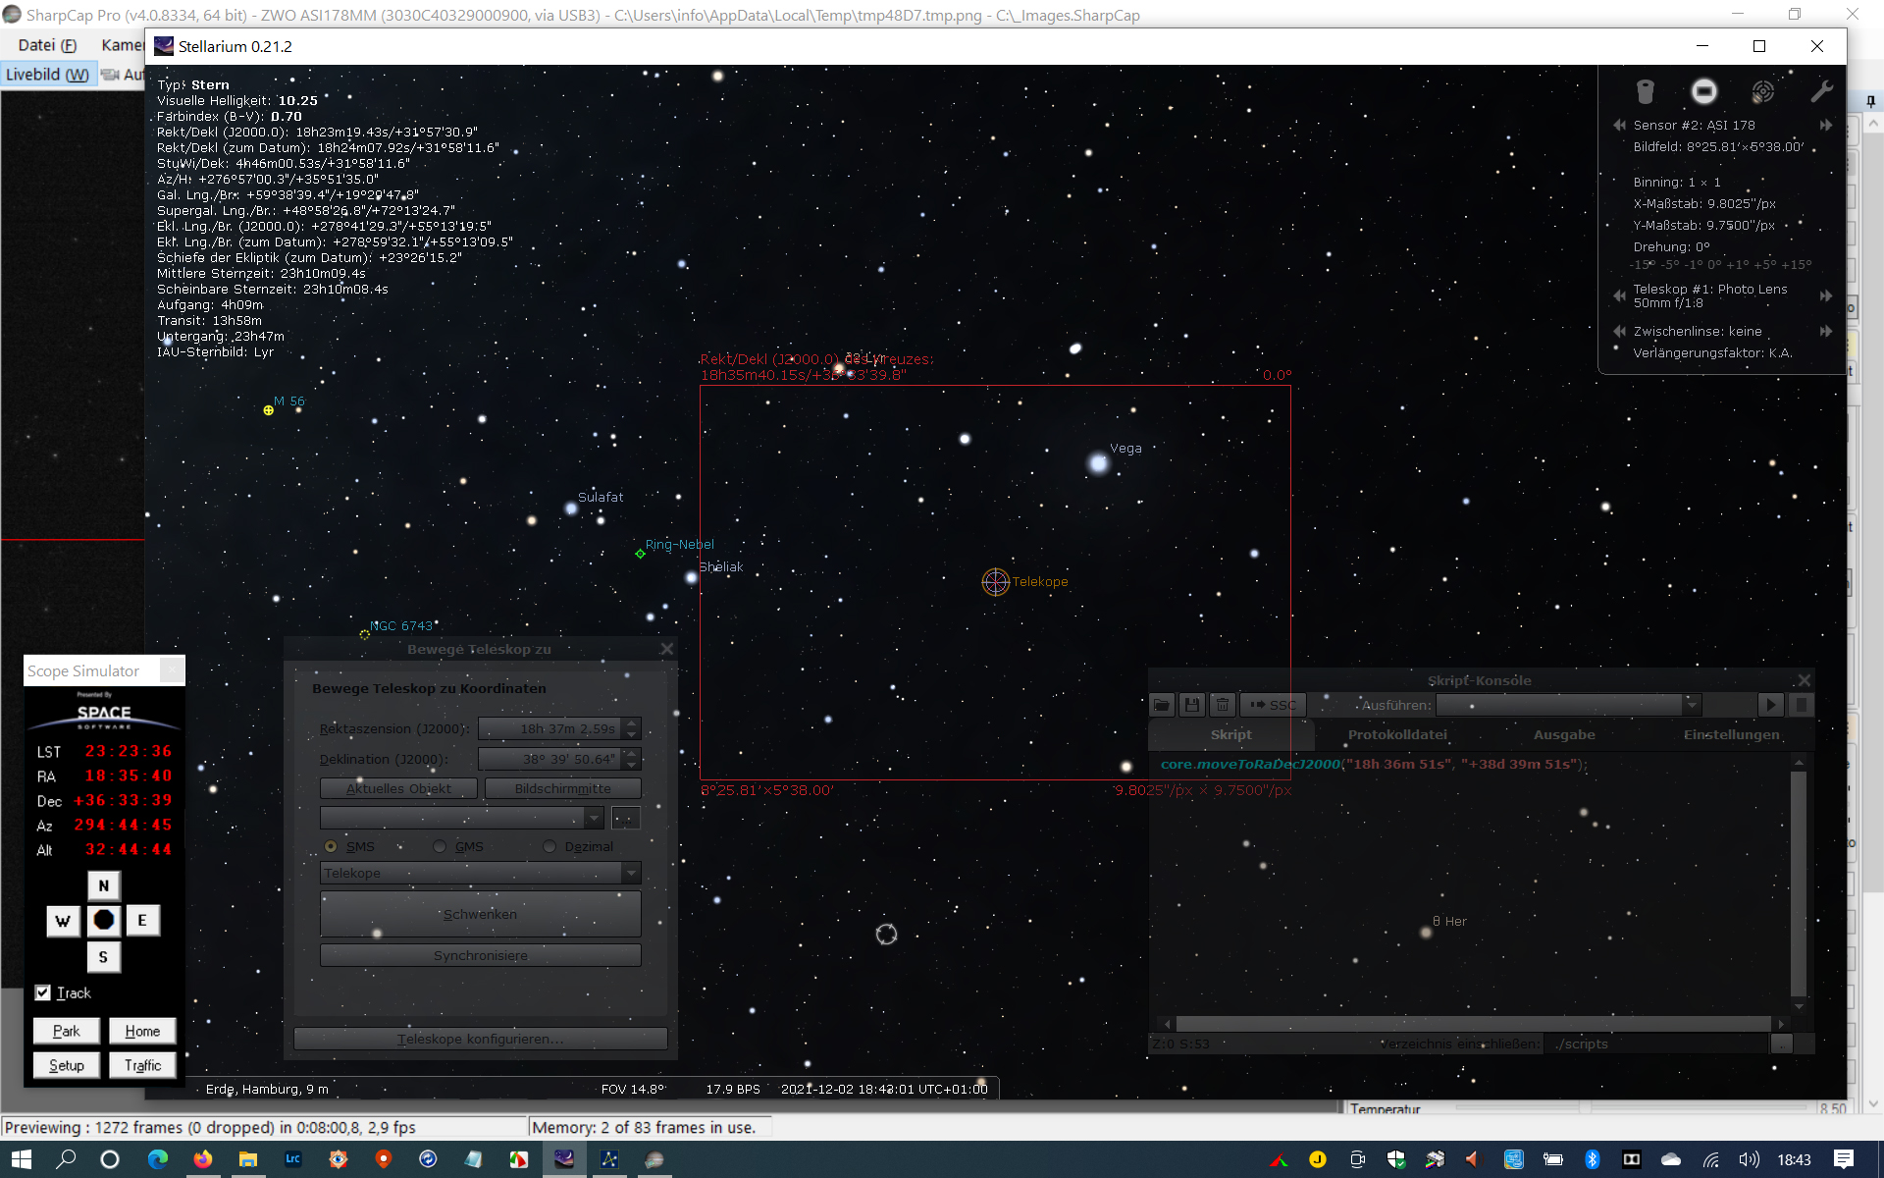Select previous Zwischenlinse (intermediate lens)

tap(1619, 331)
